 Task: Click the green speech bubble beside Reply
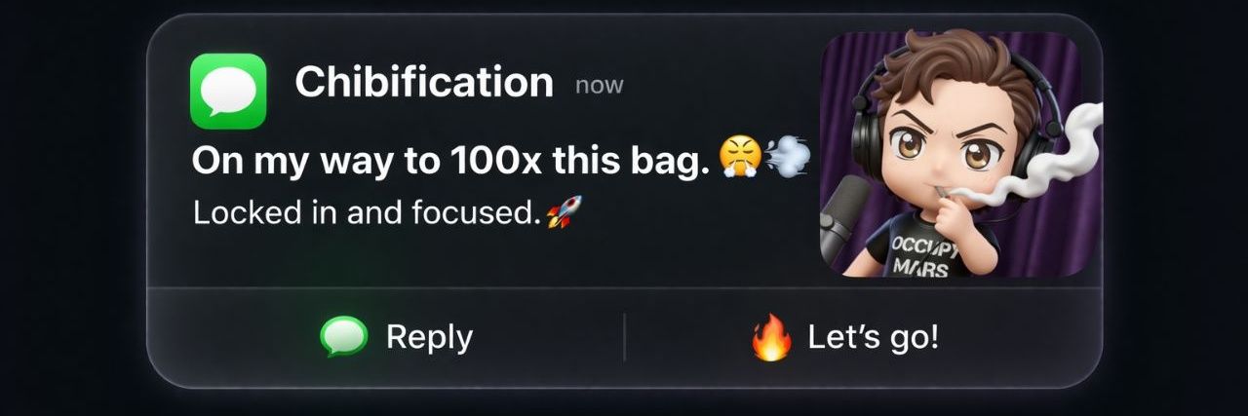344,337
